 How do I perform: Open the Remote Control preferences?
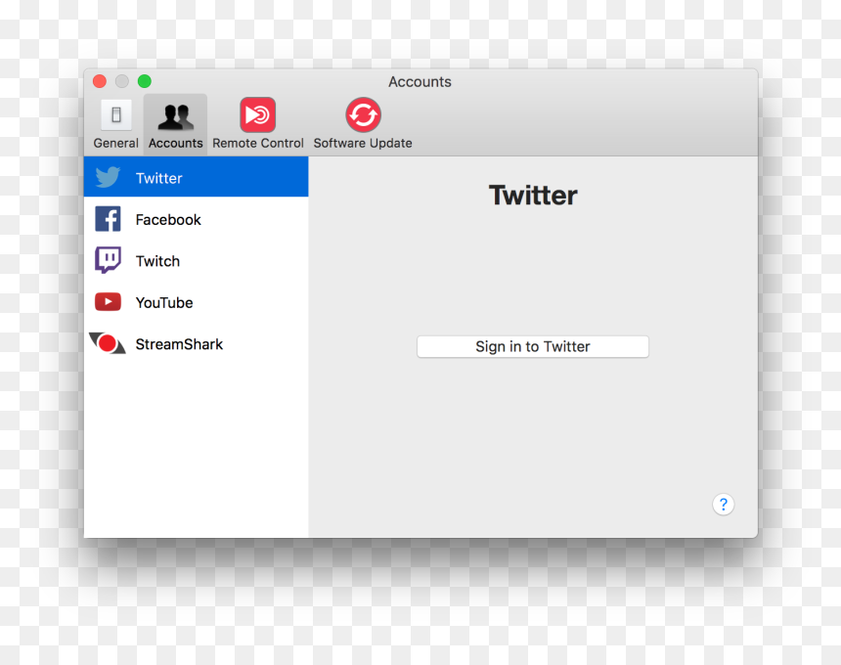click(x=258, y=124)
